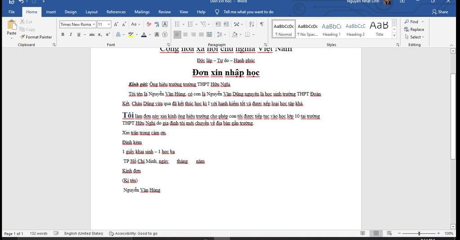Apply the font color swatch
460x240 pixels.
[x=144, y=34]
